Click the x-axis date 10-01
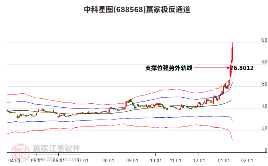 coord(156,160)
